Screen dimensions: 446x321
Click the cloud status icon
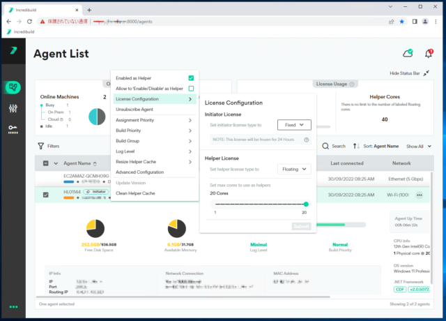[408, 53]
